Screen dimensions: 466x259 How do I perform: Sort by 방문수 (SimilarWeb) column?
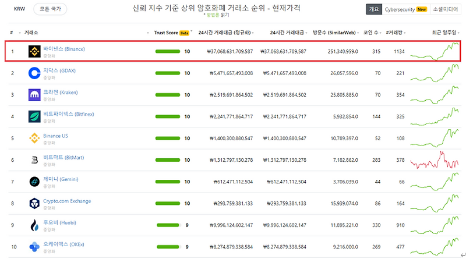coord(336,33)
